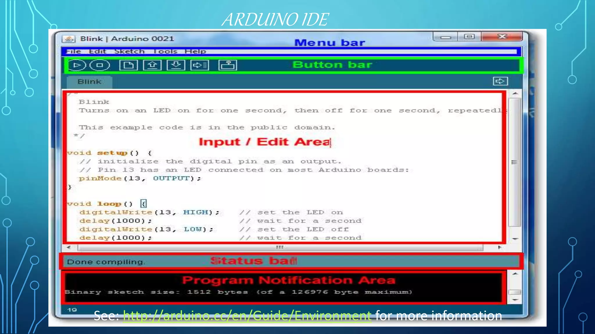Follow the arduino.cc Guide Environment link

pos(247,316)
